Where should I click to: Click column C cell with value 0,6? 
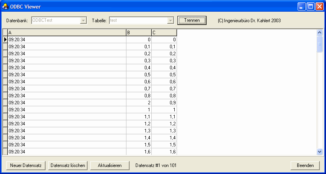coord(164,82)
